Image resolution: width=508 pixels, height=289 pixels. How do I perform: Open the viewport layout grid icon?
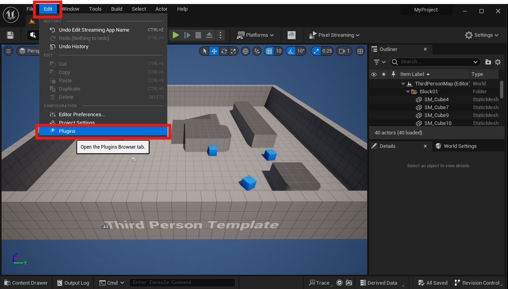point(360,51)
